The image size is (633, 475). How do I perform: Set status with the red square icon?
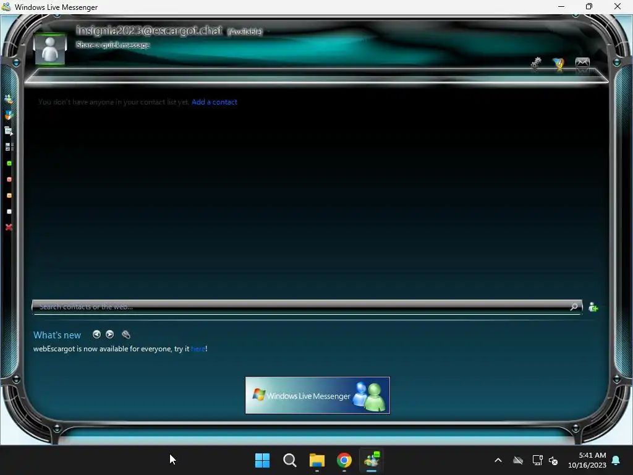[x=9, y=179]
